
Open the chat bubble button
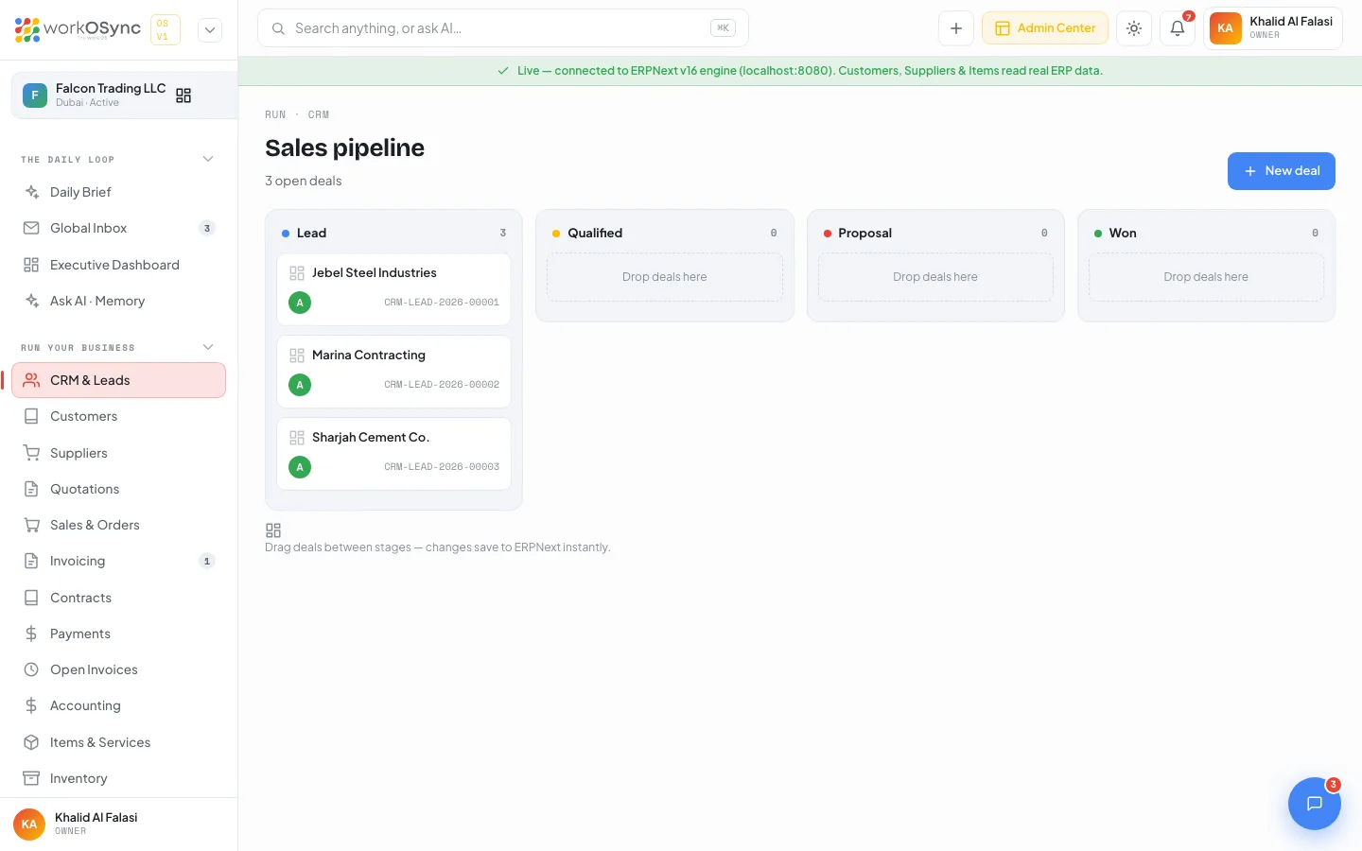pos(1315,804)
